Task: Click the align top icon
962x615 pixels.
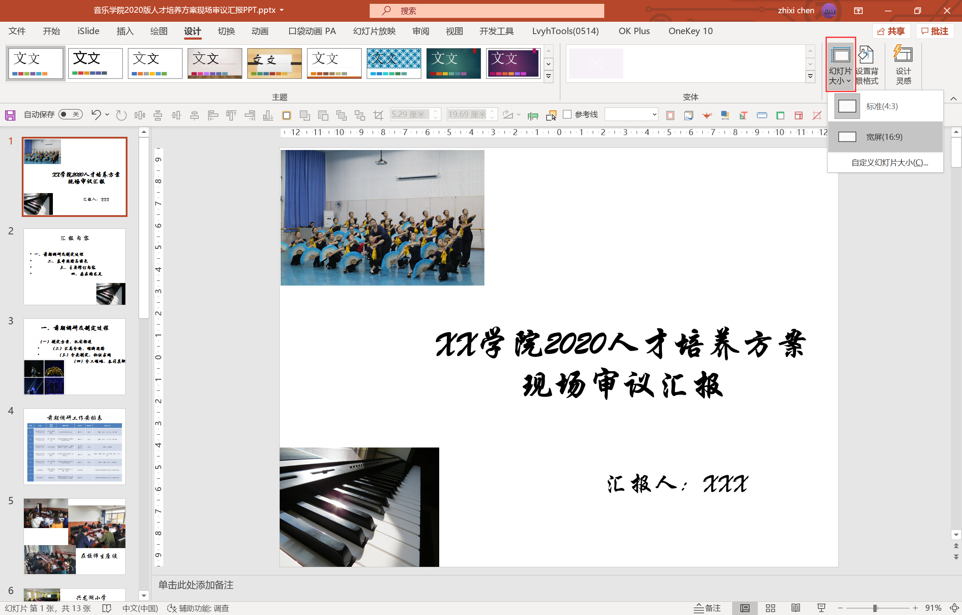Action: point(231,115)
